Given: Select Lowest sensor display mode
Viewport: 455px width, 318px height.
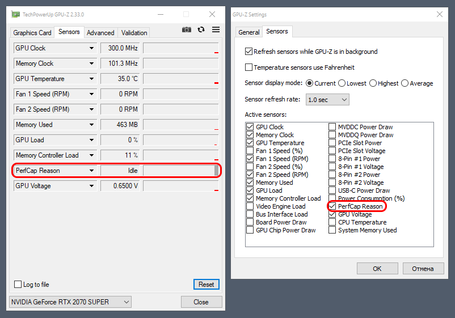Looking at the screenshot, I should tap(342, 83).
